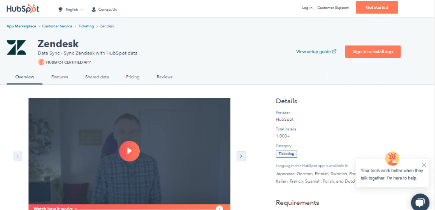Open View setup guide link
Screen dimensions: 435x210
pyautogui.click(x=314, y=52)
